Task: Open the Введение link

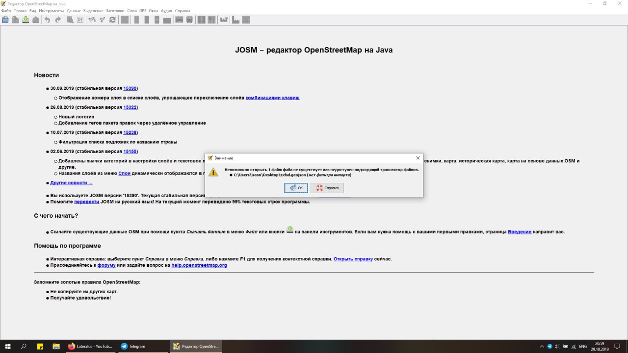Action: [x=520, y=232]
